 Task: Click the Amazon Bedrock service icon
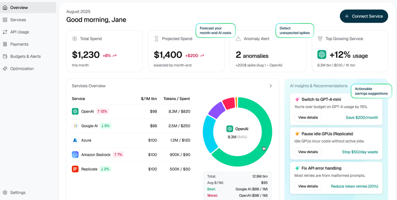(x=75, y=154)
